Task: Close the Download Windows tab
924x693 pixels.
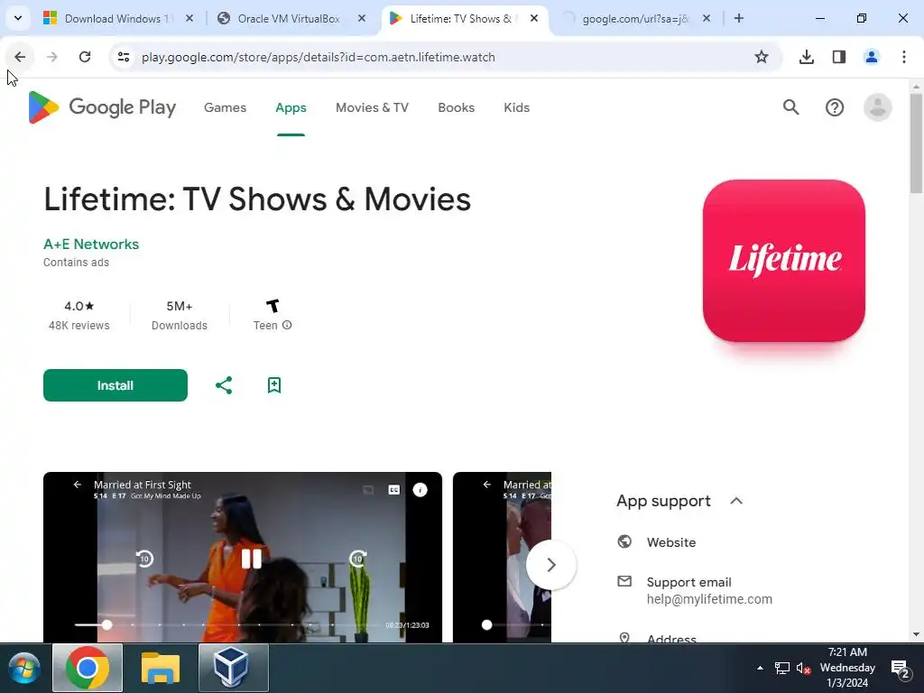Action: [189, 18]
